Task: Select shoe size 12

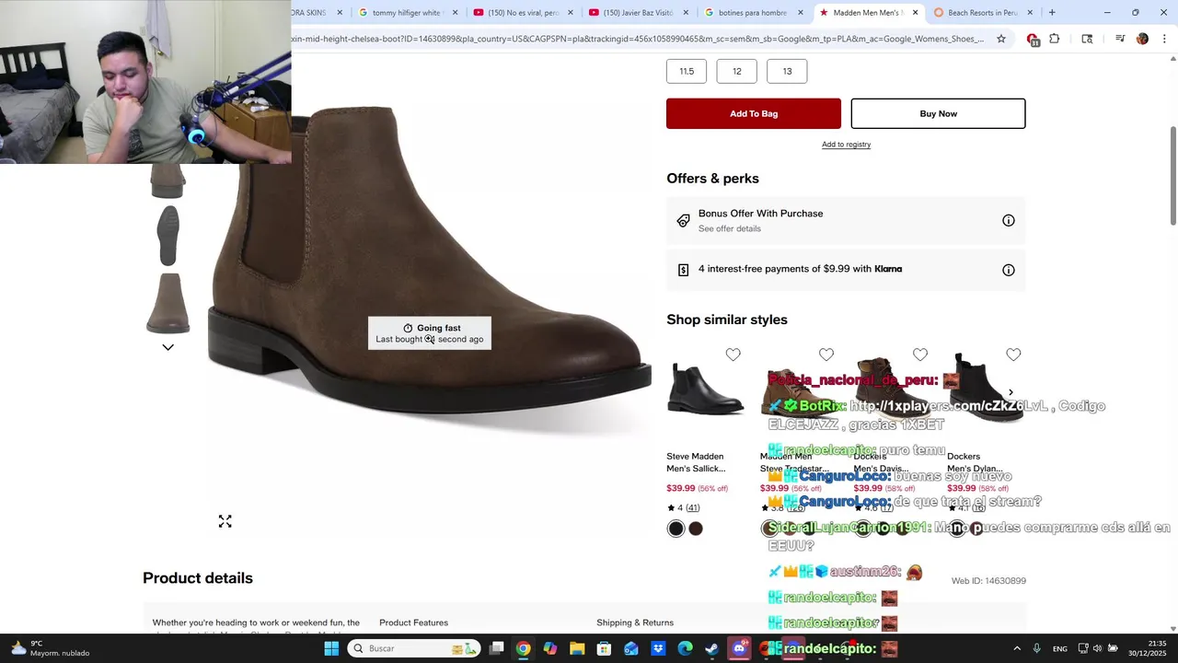Action: click(736, 71)
